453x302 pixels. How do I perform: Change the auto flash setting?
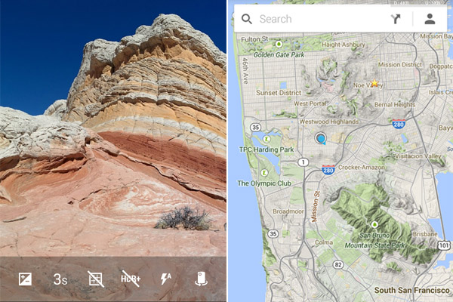[x=166, y=279]
